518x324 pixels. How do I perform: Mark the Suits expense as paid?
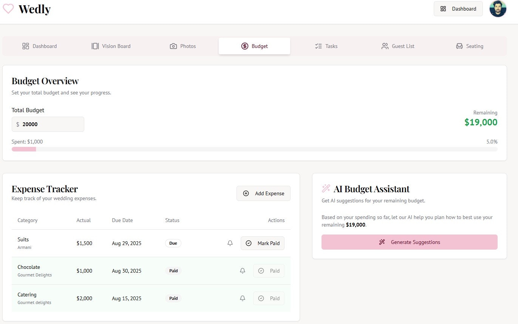263,243
